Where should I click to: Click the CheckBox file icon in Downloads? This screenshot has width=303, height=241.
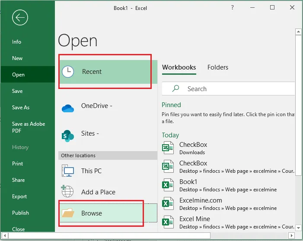pyautogui.click(x=168, y=148)
